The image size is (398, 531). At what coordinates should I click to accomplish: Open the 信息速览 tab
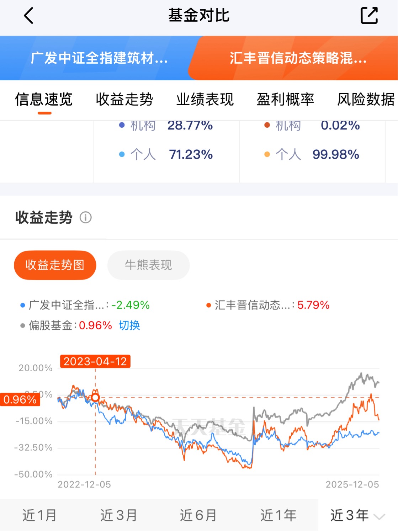44,100
